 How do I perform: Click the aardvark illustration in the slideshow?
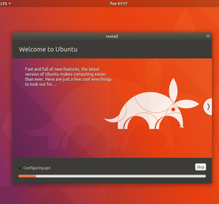[152, 104]
